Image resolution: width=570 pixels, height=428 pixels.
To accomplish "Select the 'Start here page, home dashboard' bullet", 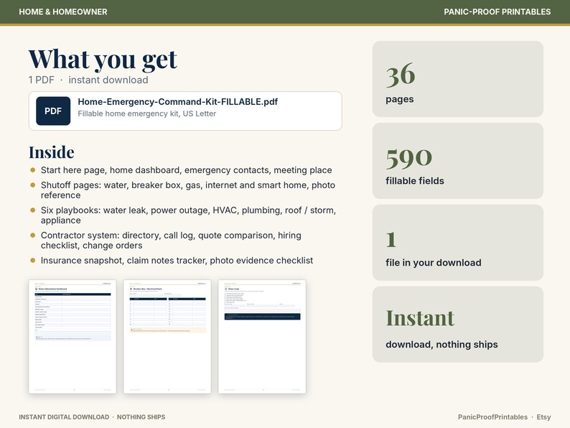I will point(186,170).
